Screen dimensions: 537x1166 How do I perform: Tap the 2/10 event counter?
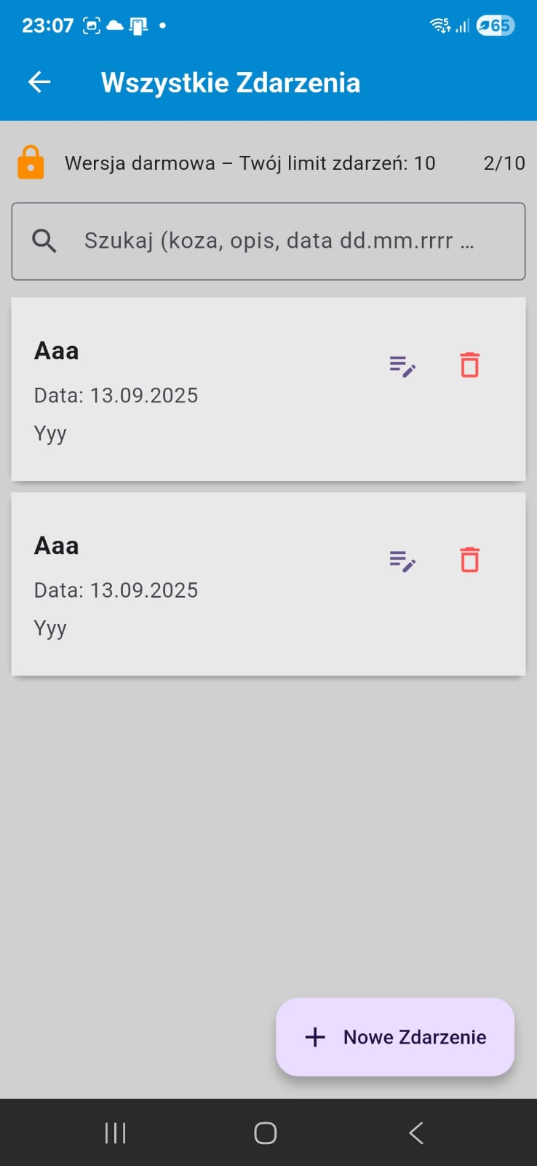pos(504,163)
